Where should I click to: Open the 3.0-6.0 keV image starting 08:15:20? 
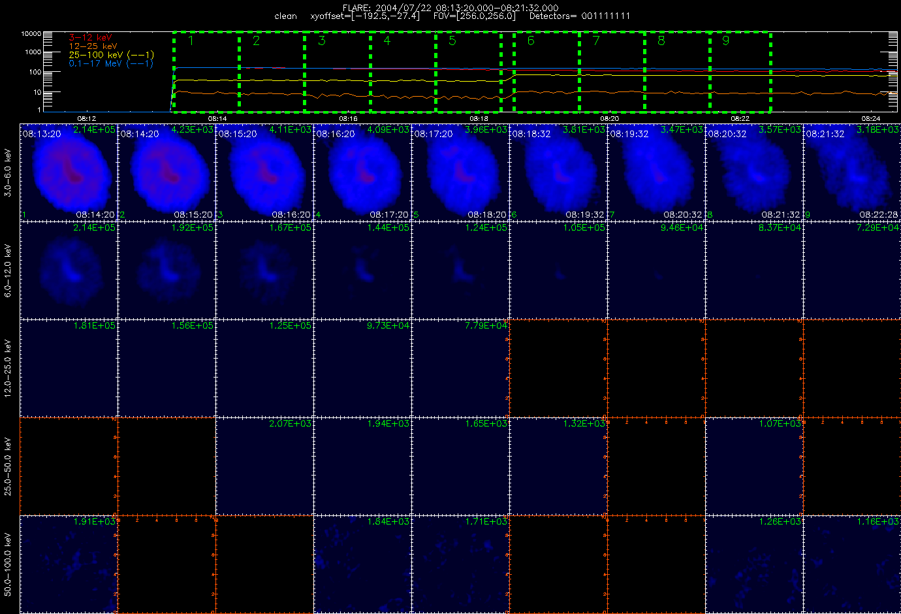264,172
